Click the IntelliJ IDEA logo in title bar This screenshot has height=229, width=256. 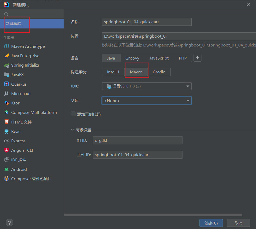[7, 5]
